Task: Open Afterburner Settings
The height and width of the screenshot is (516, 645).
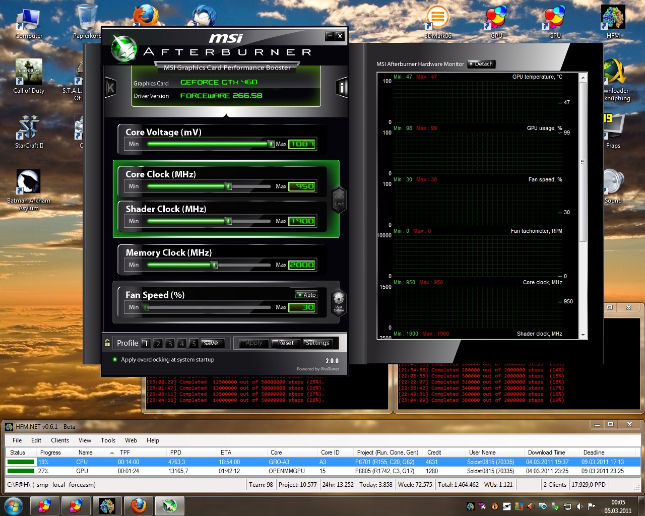Action: point(317,343)
